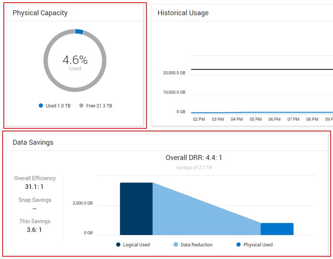
Task: Click the 10,000.0 GB axis label
Action: (x=174, y=92)
